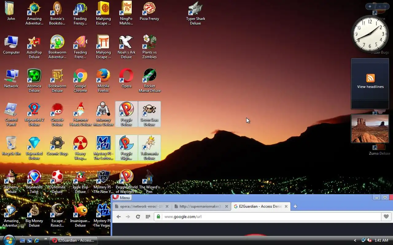Open Iggle Pop Deluxe icon
This screenshot has height=245, width=393.
pyautogui.click(x=80, y=182)
